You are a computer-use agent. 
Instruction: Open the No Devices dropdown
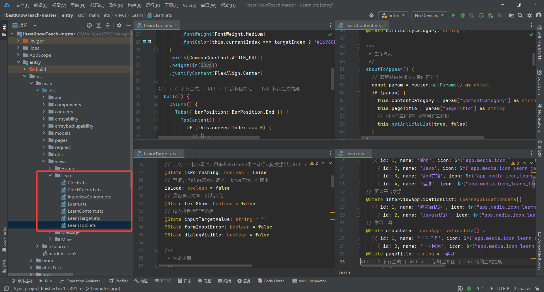pyautogui.click(x=429, y=15)
